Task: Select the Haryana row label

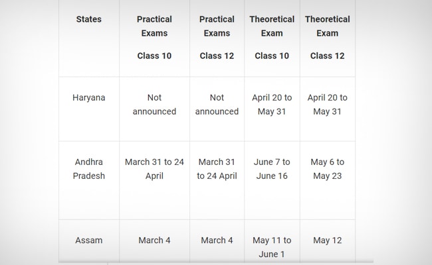Action: [88, 97]
